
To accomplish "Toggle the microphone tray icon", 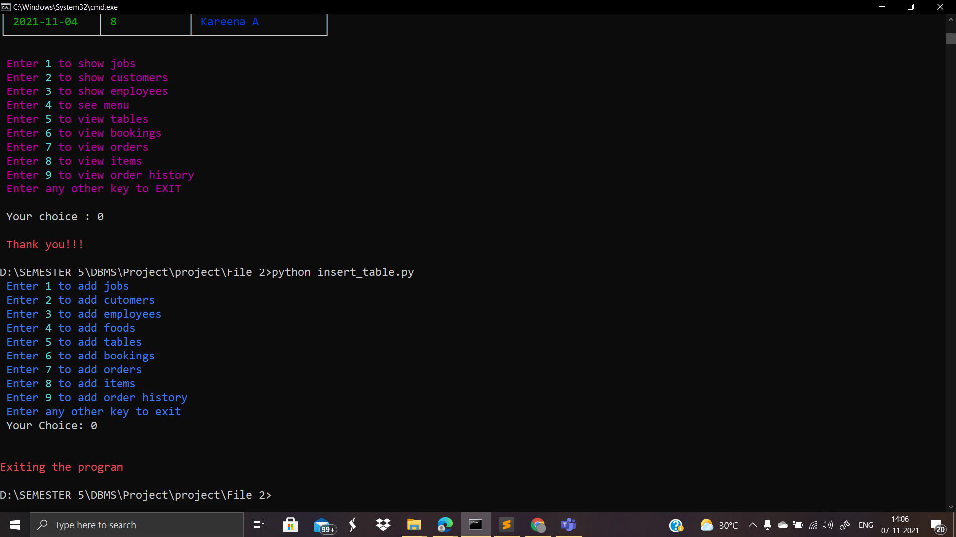I will pyautogui.click(x=767, y=525).
